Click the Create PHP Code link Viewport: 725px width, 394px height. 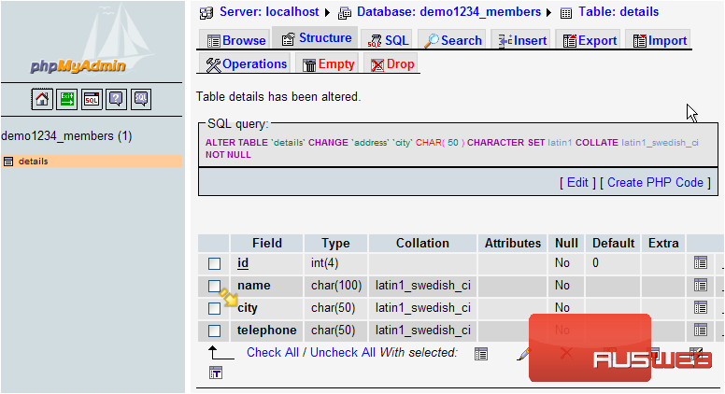pos(654,182)
